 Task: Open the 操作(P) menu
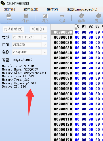tap(52, 9)
